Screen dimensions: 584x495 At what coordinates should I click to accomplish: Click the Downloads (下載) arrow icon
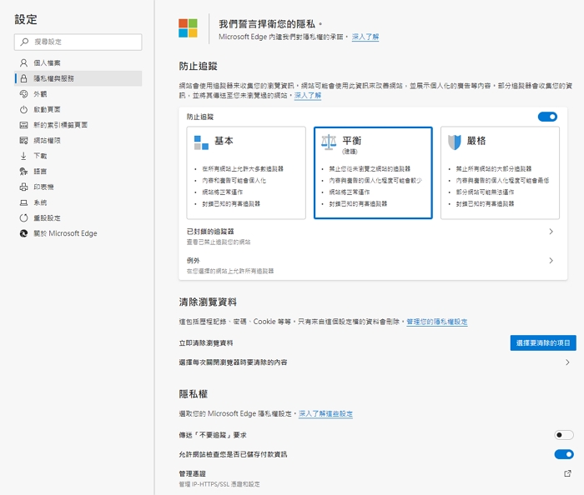click(x=23, y=156)
